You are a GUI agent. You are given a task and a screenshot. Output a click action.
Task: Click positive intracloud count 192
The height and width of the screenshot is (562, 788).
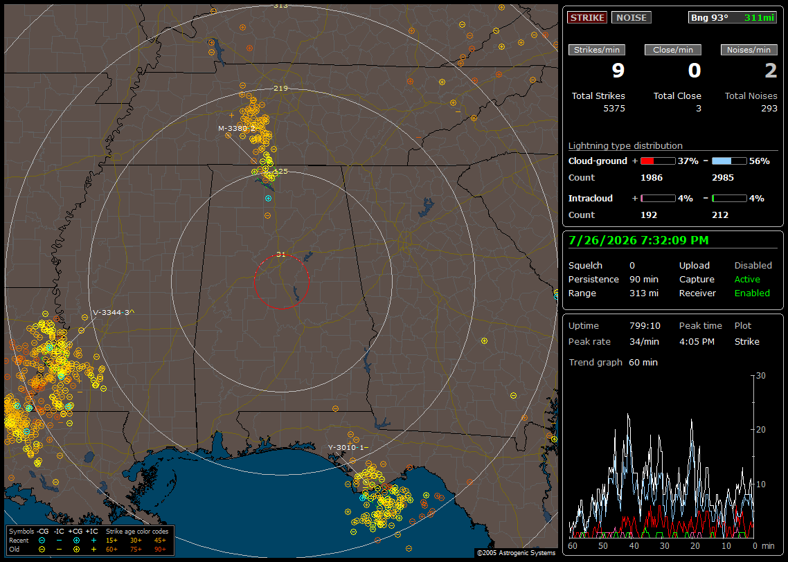[649, 215]
